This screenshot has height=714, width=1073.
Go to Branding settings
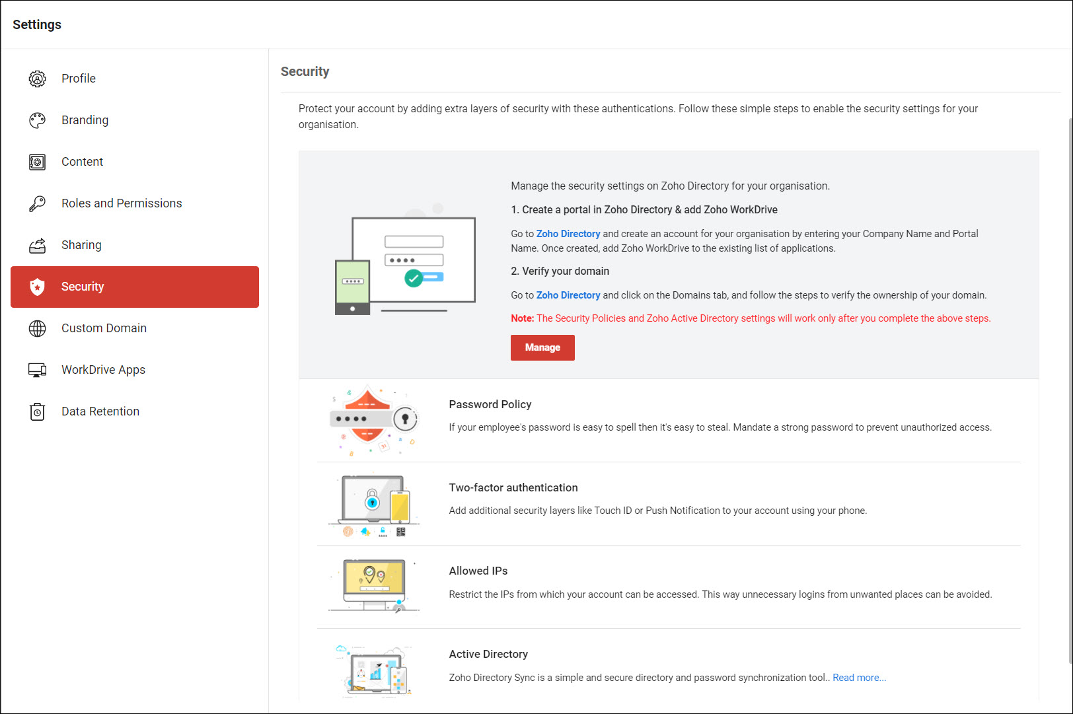[135, 120]
